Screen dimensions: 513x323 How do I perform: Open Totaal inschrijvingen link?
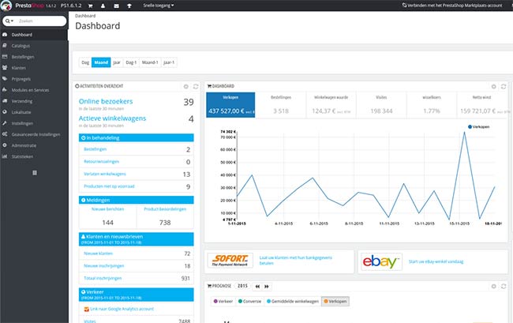point(103,278)
